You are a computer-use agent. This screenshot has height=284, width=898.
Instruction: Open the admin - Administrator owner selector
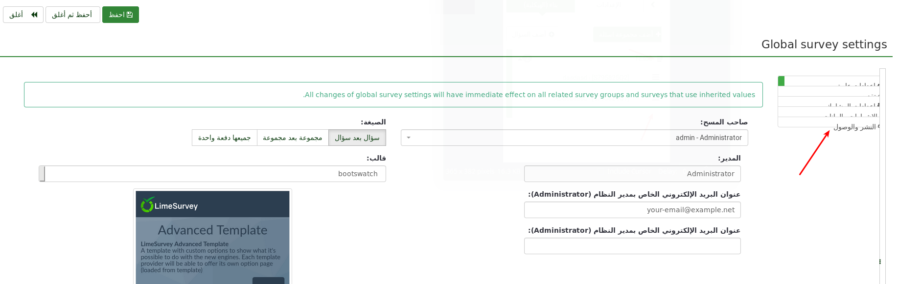(574, 138)
